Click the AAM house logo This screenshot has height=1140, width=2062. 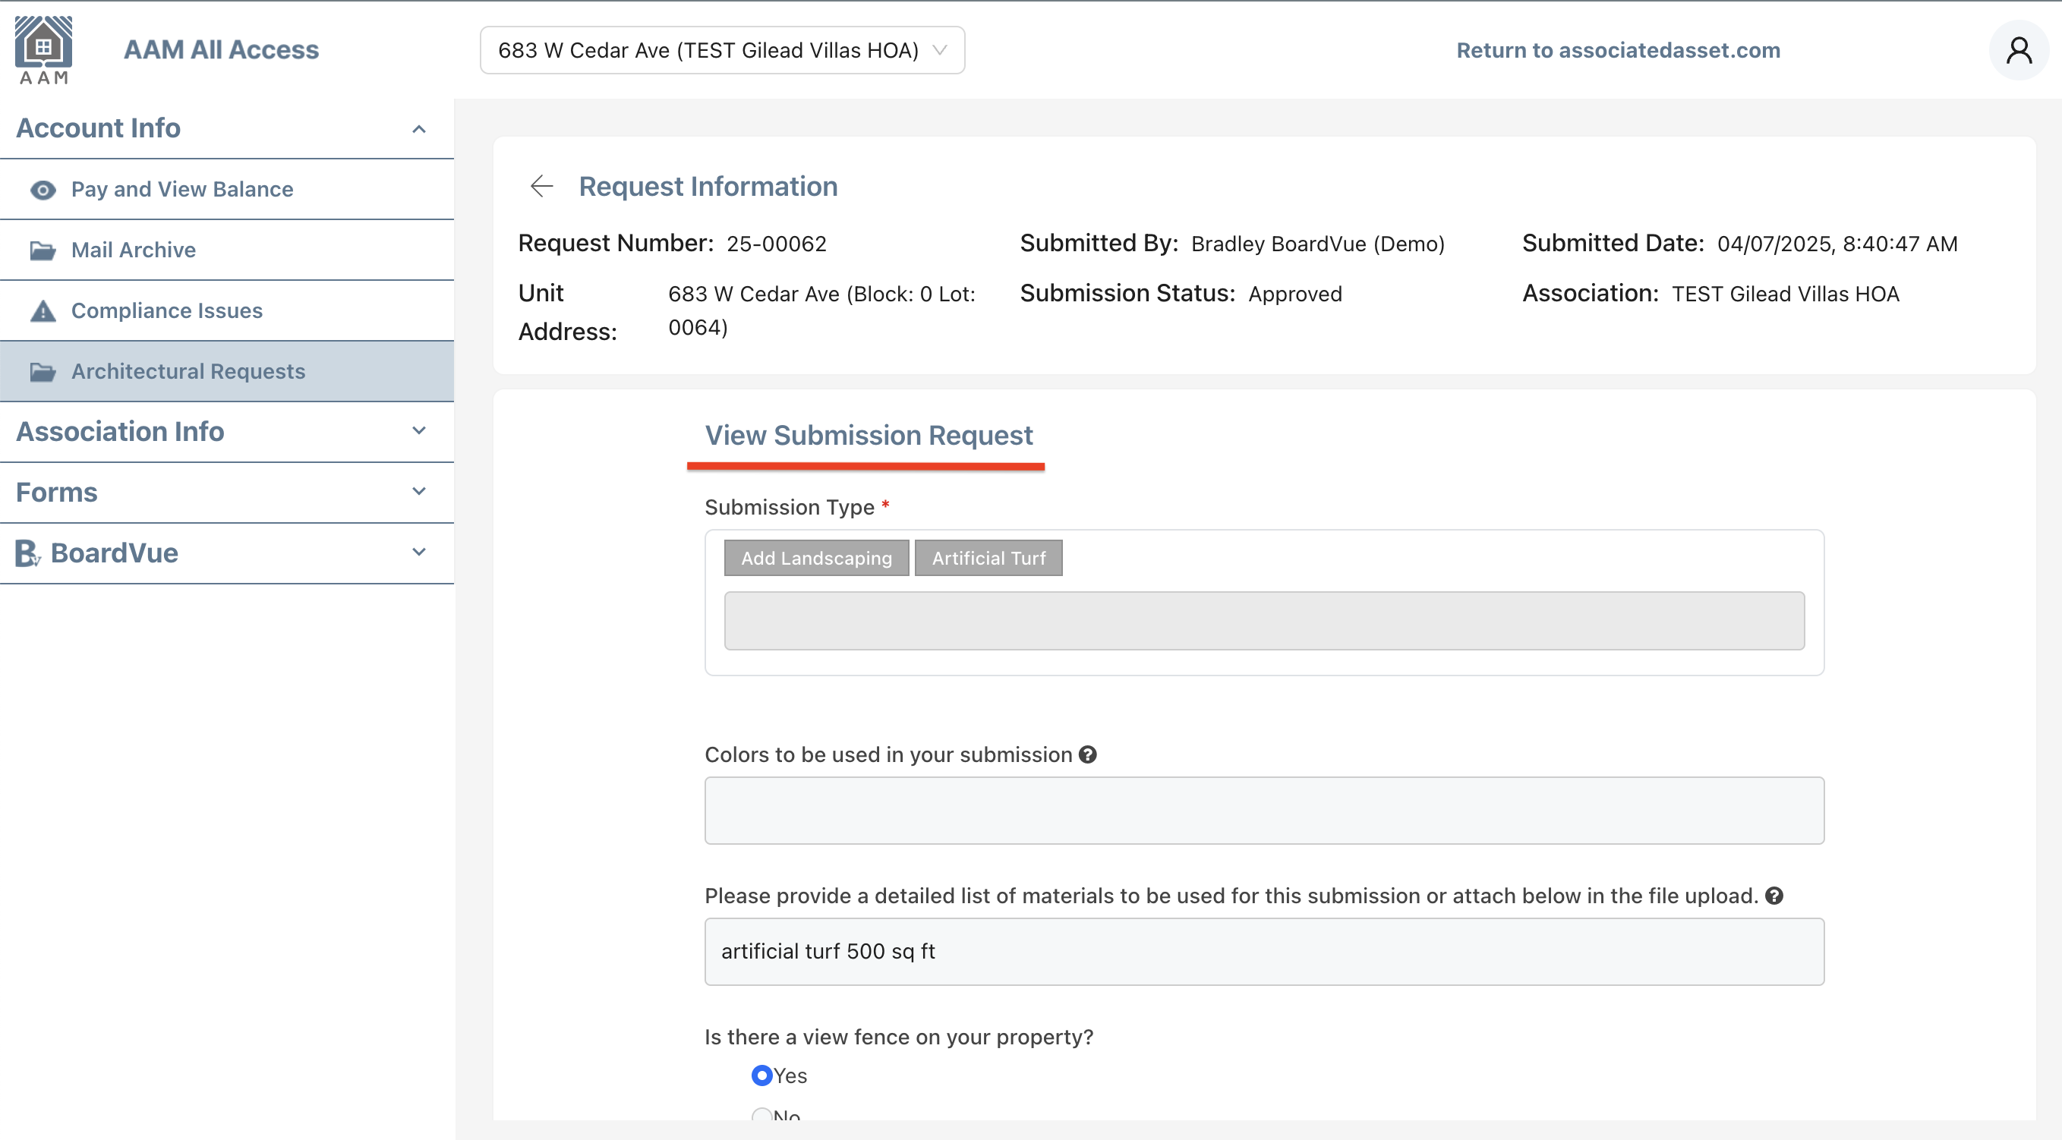pos(43,49)
